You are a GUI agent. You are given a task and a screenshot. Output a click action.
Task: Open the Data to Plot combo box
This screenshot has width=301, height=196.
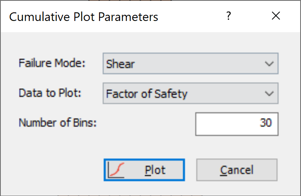pyautogui.click(x=190, y=93)
